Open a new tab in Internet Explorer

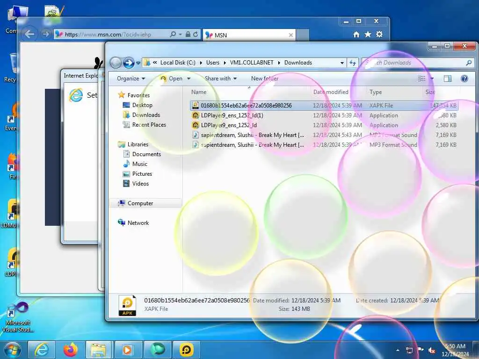pyautogui.click(x=303, y=35)
